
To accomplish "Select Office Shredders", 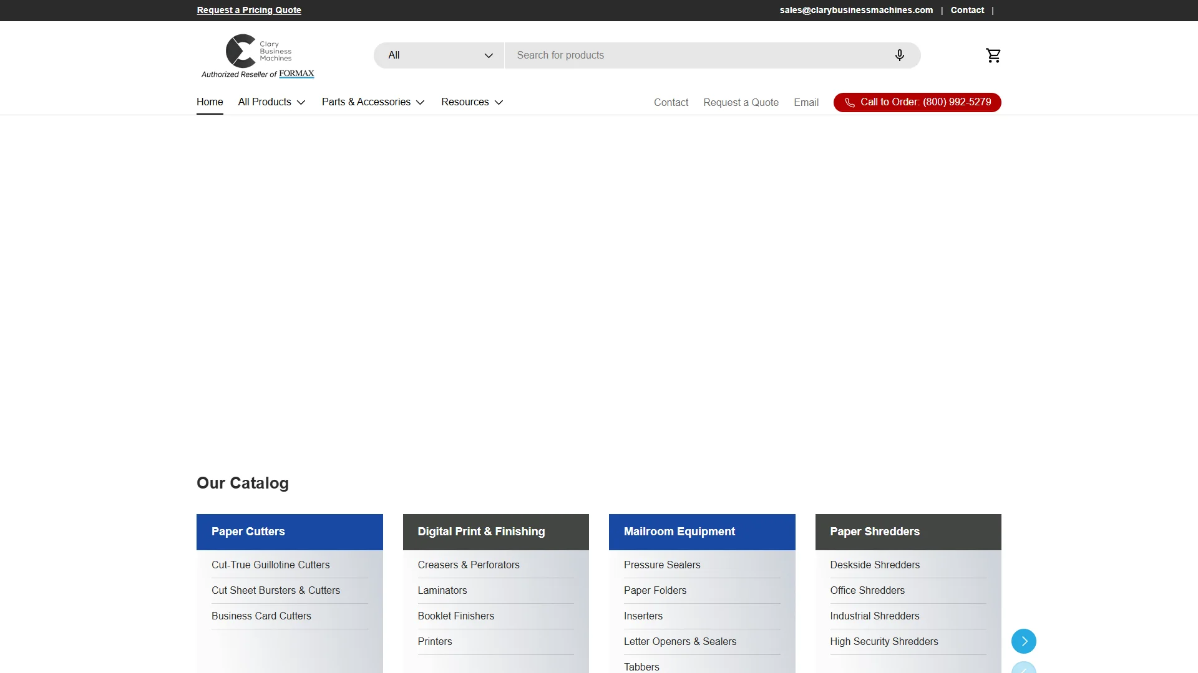I will (x=867, y=590).
